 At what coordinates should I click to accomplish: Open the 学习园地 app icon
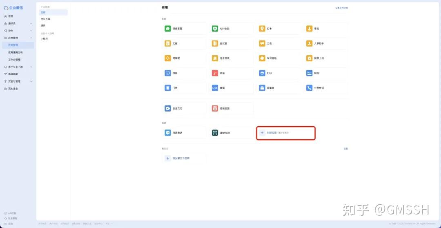pos(262,58)
